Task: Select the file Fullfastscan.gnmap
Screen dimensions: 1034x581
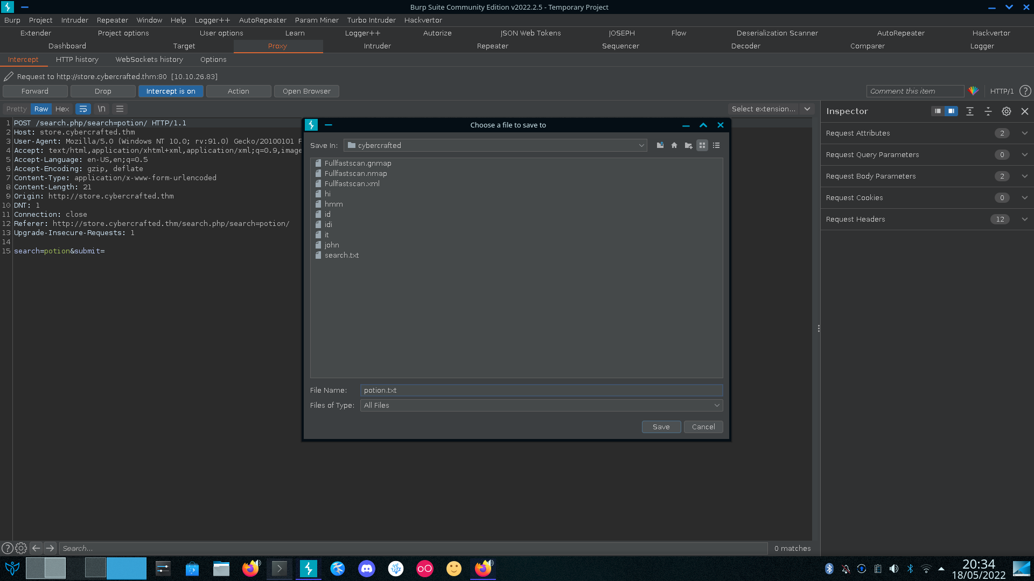Action: click(x=353, y=163)
